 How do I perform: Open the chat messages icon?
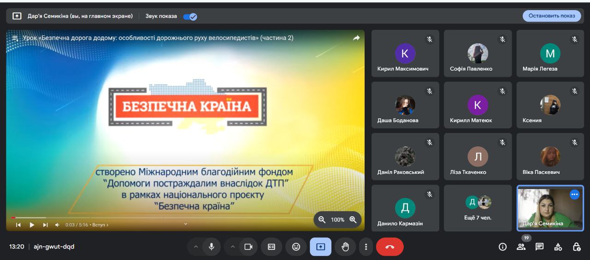(x=539, y=247)
